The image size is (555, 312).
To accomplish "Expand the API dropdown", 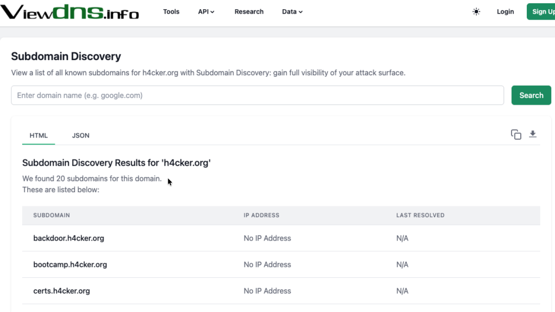I will tap(206, 12).
